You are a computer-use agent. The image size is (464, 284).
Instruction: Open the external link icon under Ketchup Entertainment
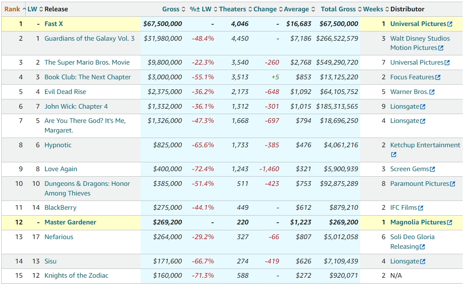(393, 154)
